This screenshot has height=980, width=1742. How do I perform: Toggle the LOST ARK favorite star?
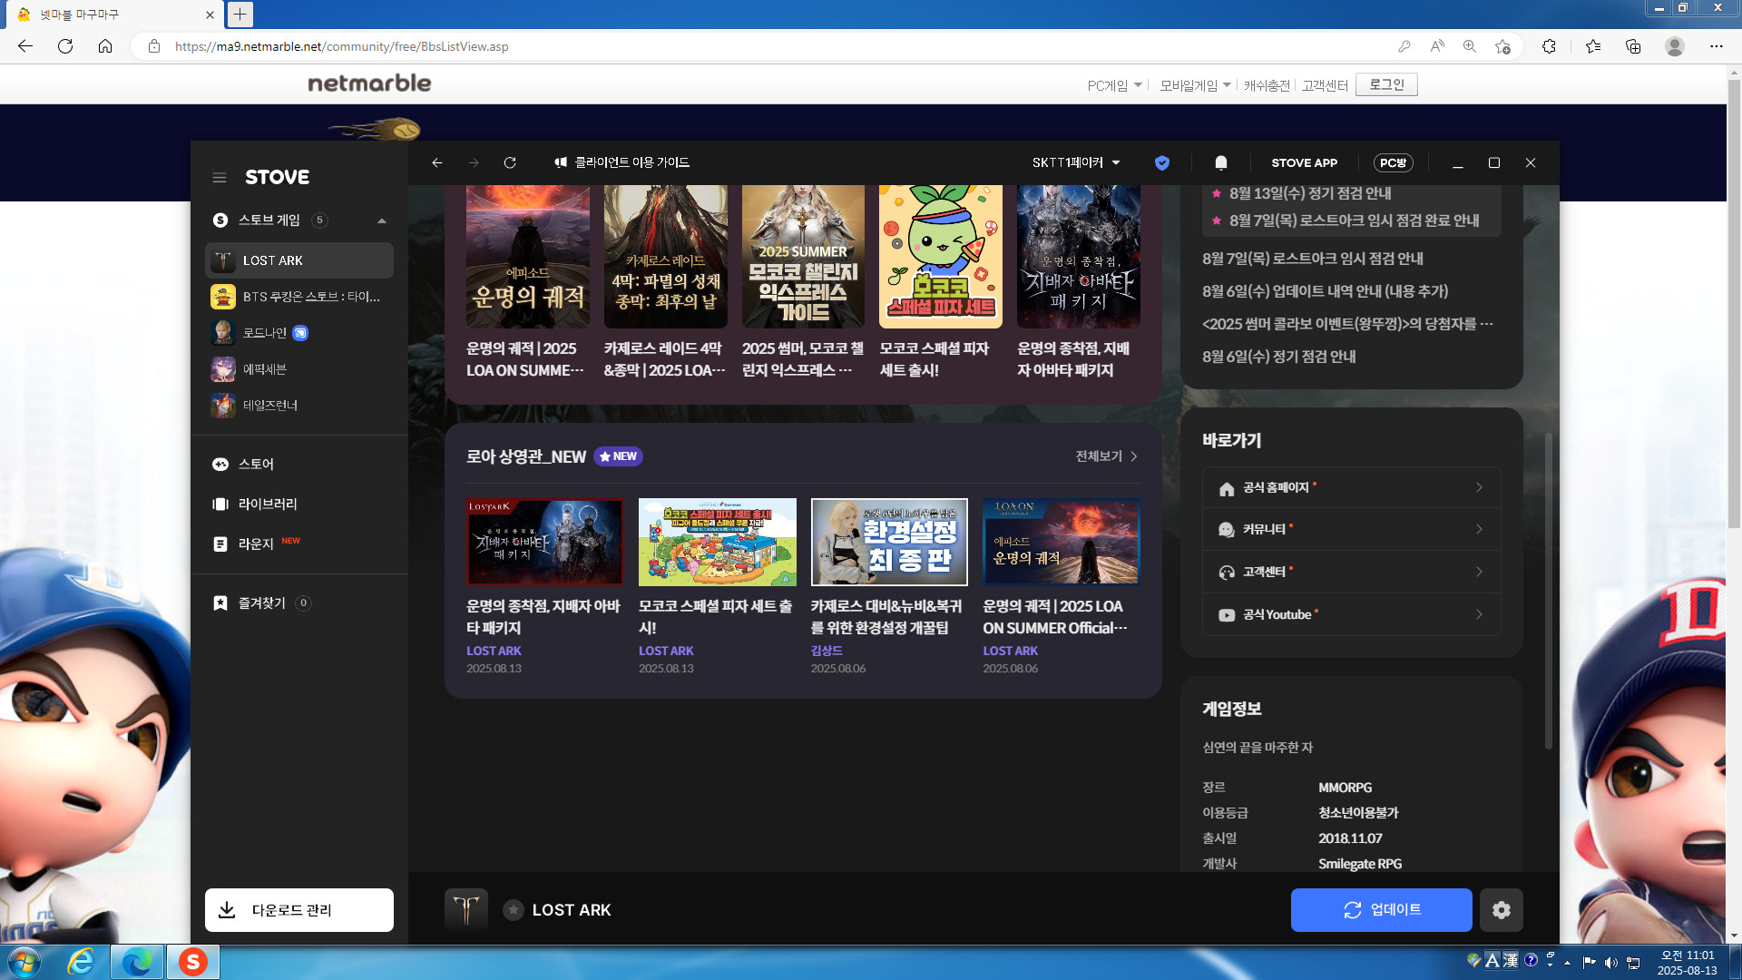coord(514,910)
